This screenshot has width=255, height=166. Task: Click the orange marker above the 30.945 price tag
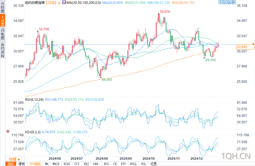click(x=253, y=43)
